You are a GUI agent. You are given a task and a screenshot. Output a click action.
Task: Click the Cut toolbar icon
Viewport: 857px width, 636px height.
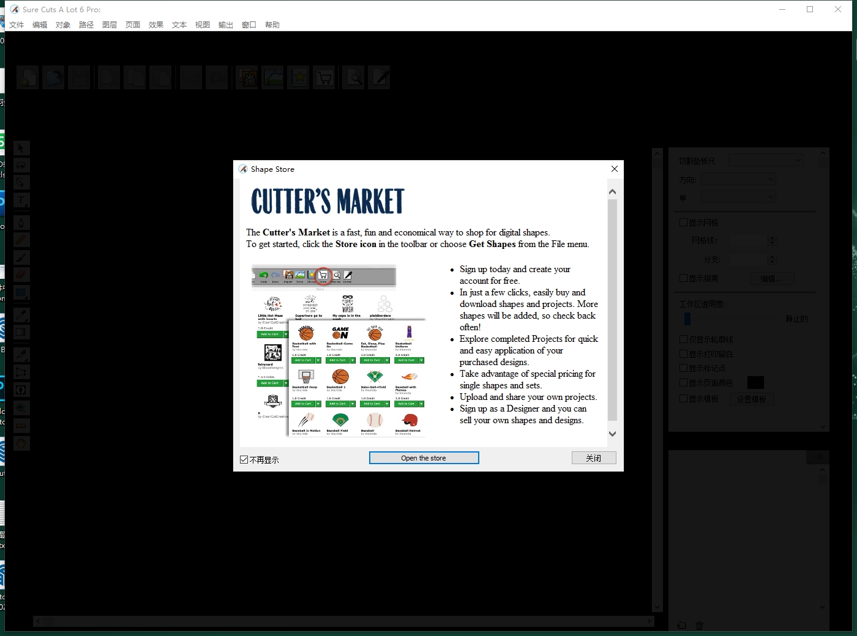(x=109, y=78)
